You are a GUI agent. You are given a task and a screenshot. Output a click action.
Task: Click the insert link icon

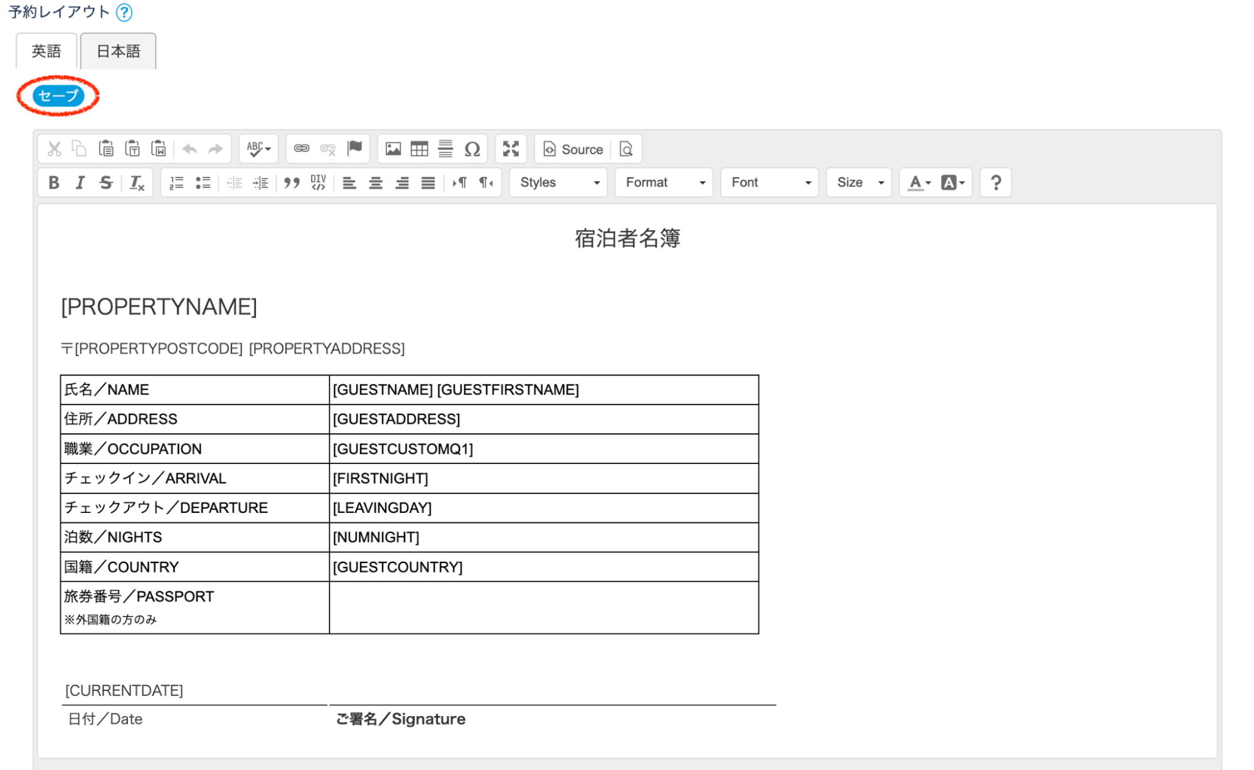302,149
